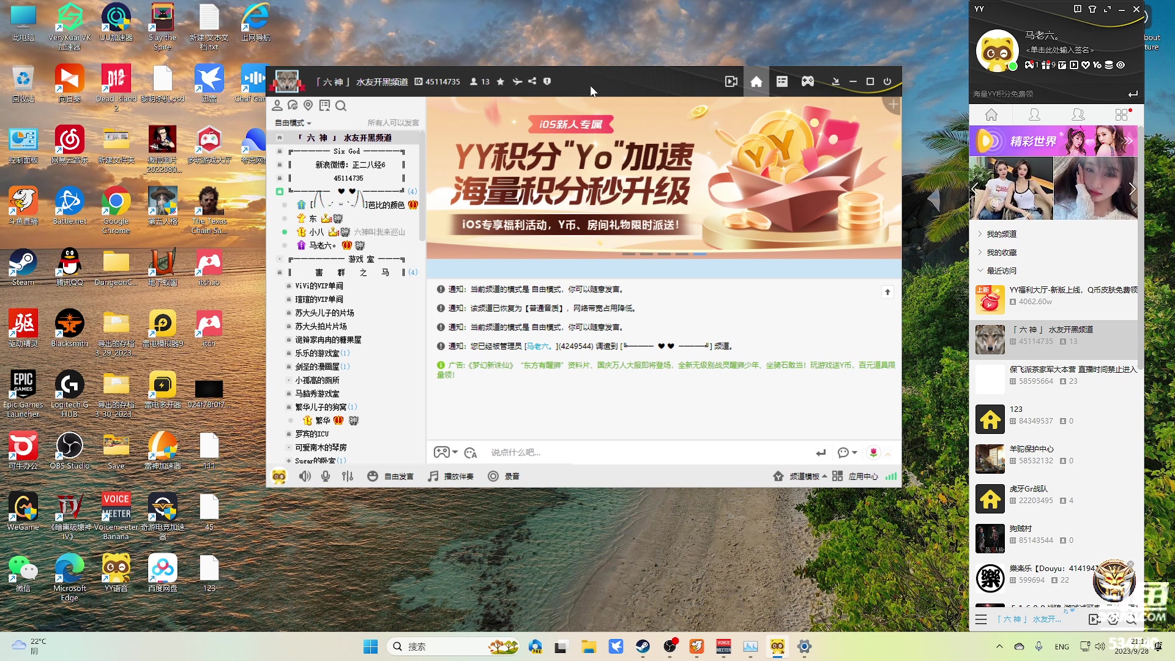This screenshot has width=1175, height=661.
Task: Open the game controller dropdown in chat input bar
Action: click(x=446, y=452)
